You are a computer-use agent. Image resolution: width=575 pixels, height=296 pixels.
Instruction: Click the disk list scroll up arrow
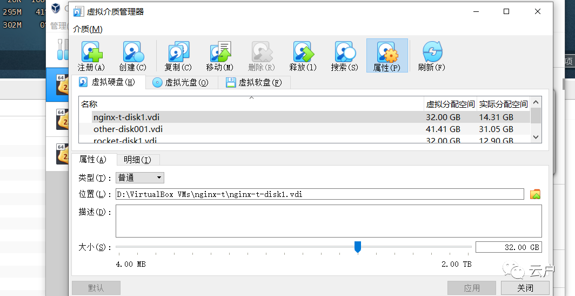pyautogui.click(x=536, y=102)
